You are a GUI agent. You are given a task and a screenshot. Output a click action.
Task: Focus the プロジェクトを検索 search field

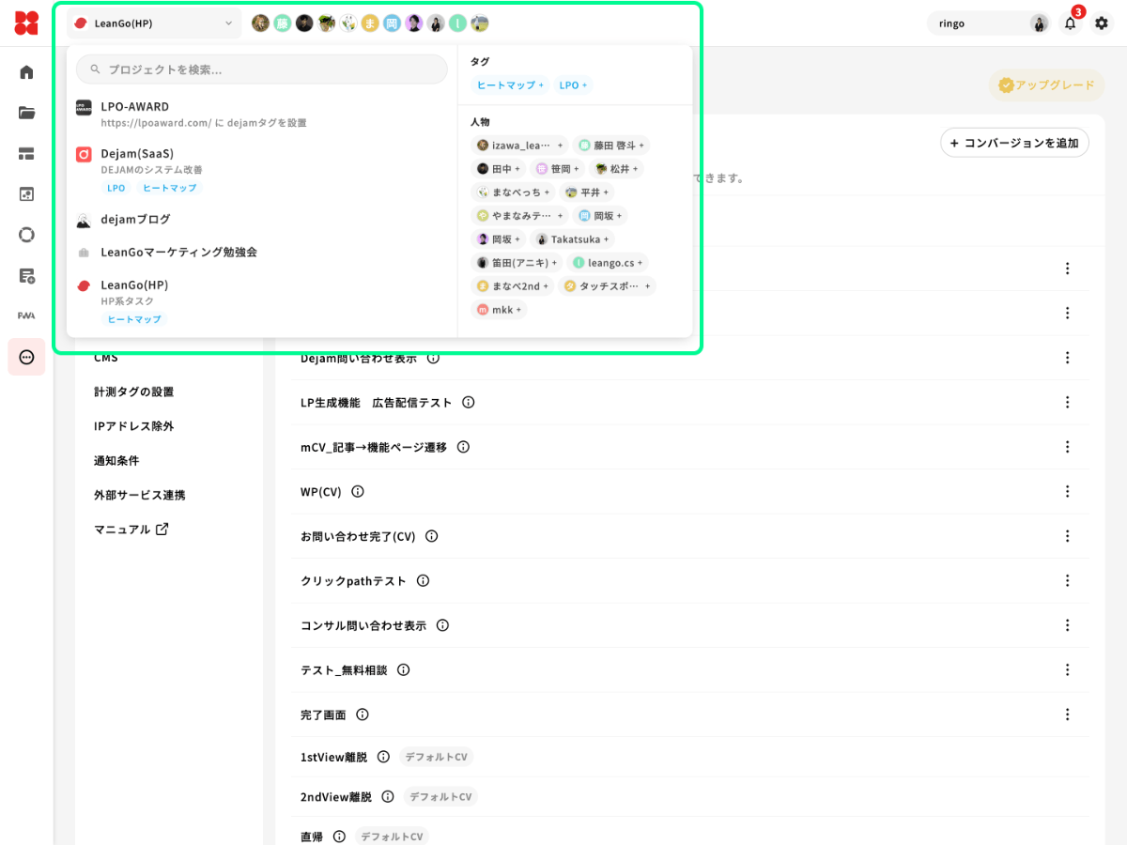point(262,69)
